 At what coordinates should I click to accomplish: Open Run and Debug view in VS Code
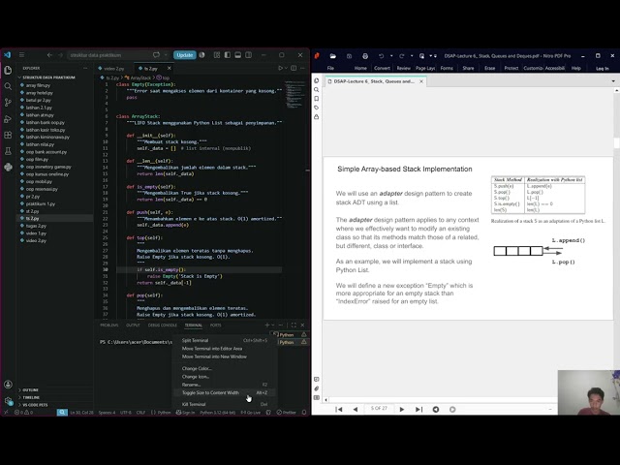[x=8, y=118]
